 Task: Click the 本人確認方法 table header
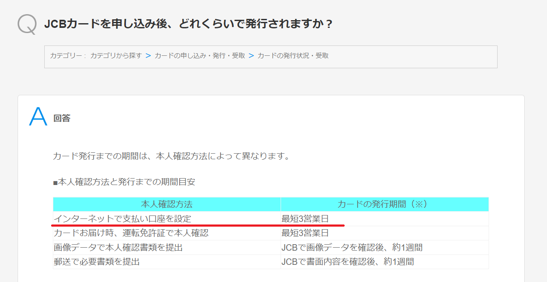coord(167,204)
